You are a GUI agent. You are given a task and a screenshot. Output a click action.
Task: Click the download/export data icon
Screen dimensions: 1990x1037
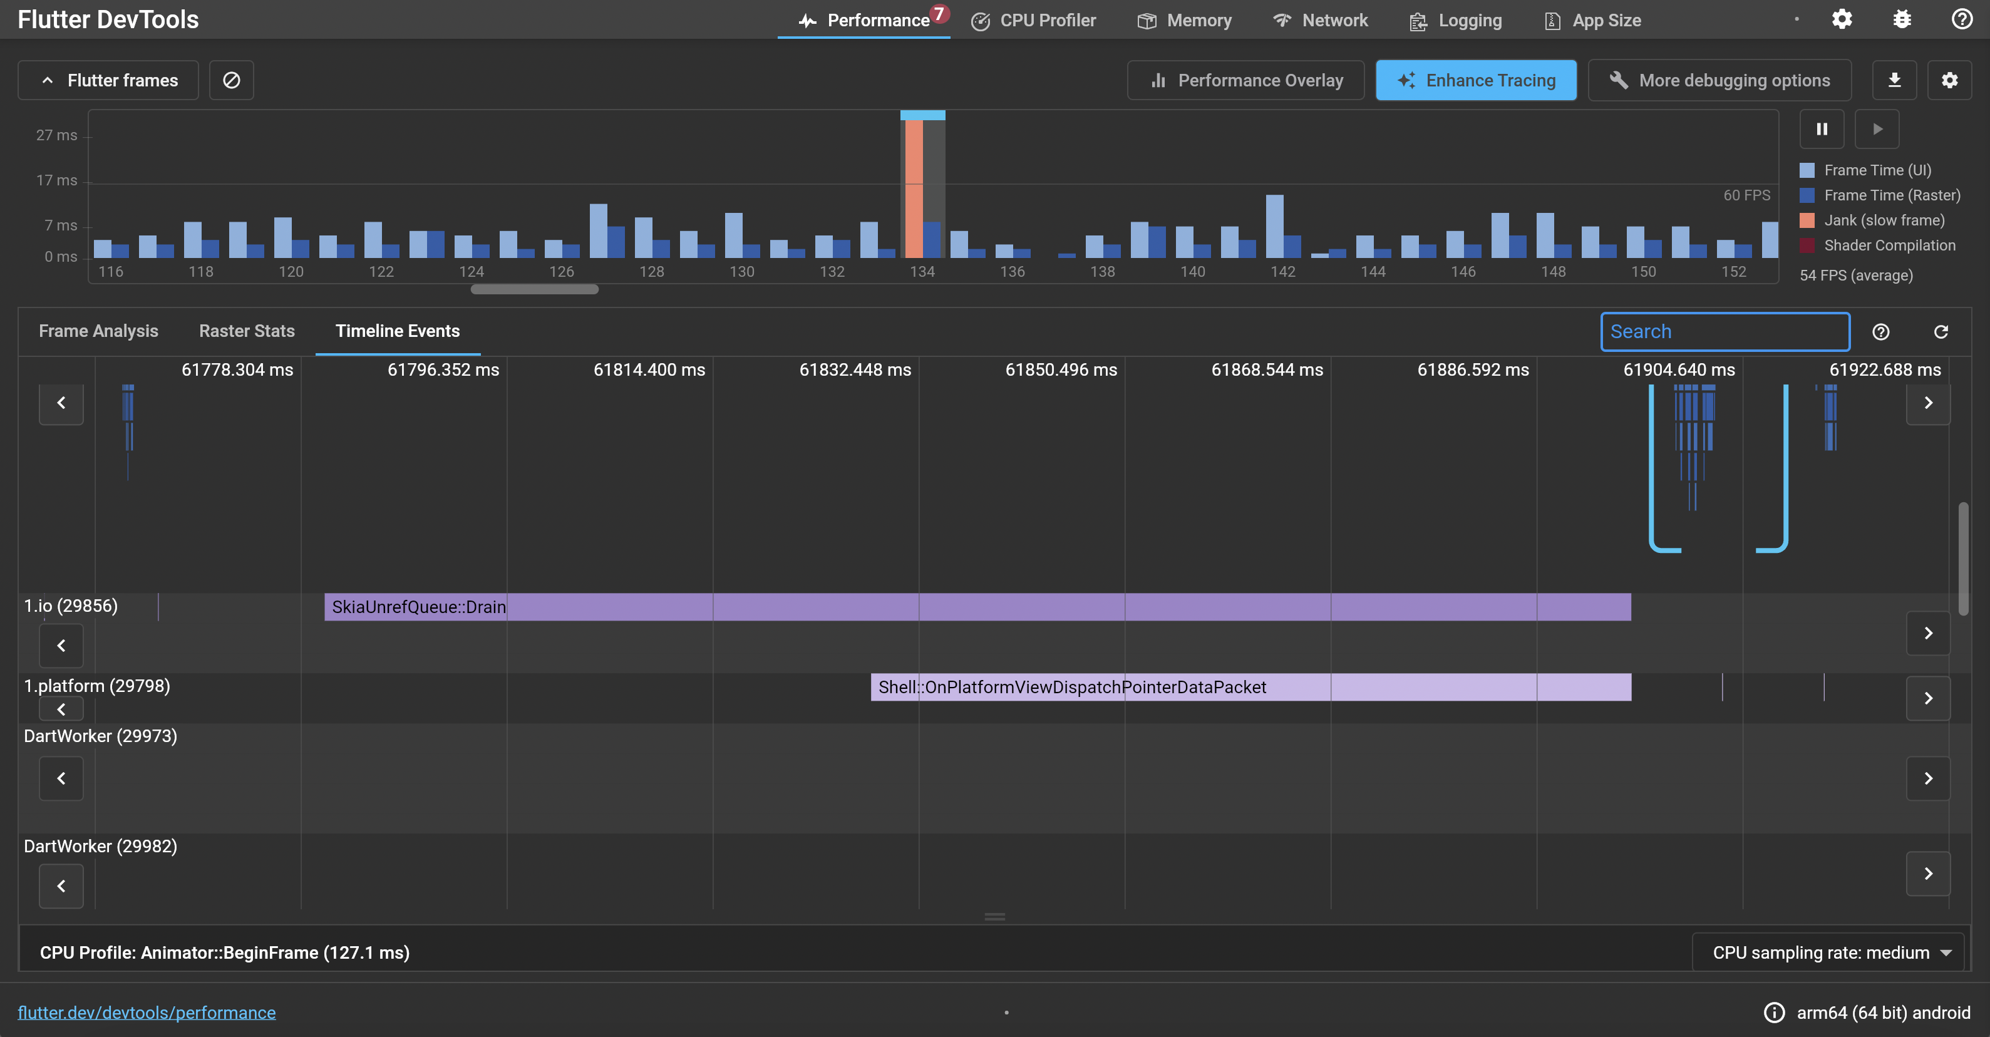click(1894, 80)
